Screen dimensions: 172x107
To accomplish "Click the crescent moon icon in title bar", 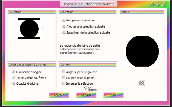I will (x=151, y=4).
